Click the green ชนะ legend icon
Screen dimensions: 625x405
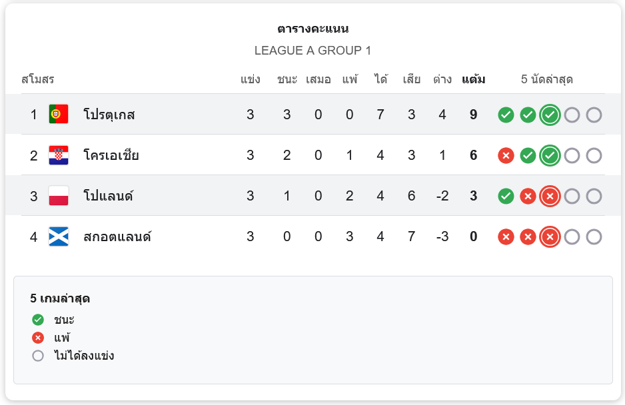click(x=38, y=320)
